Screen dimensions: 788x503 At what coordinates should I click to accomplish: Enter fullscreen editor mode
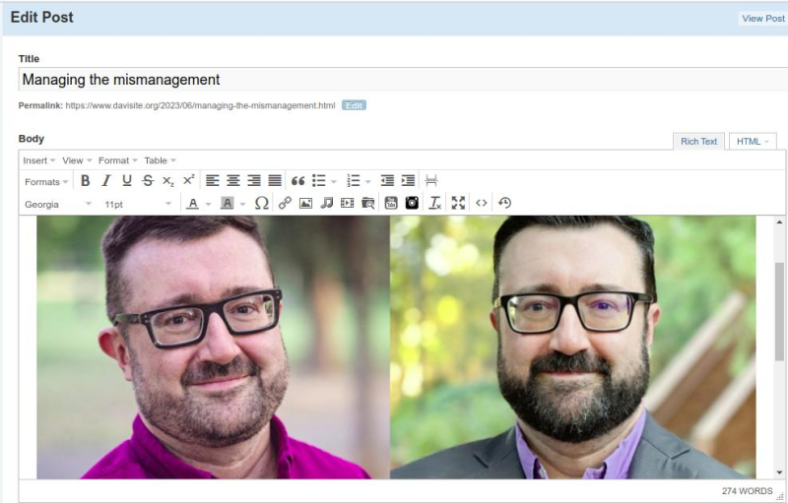[458, 204]
